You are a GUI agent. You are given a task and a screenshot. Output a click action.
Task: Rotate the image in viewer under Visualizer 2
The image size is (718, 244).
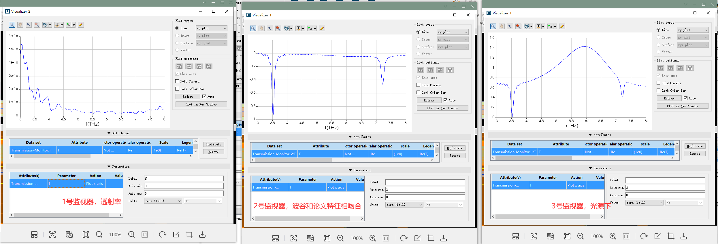point(163,235)
